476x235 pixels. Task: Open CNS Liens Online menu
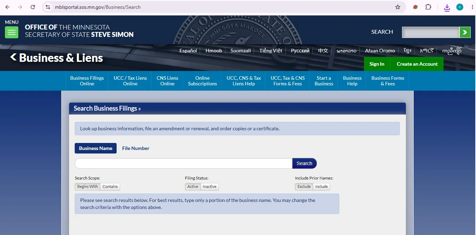pos(167,81)
